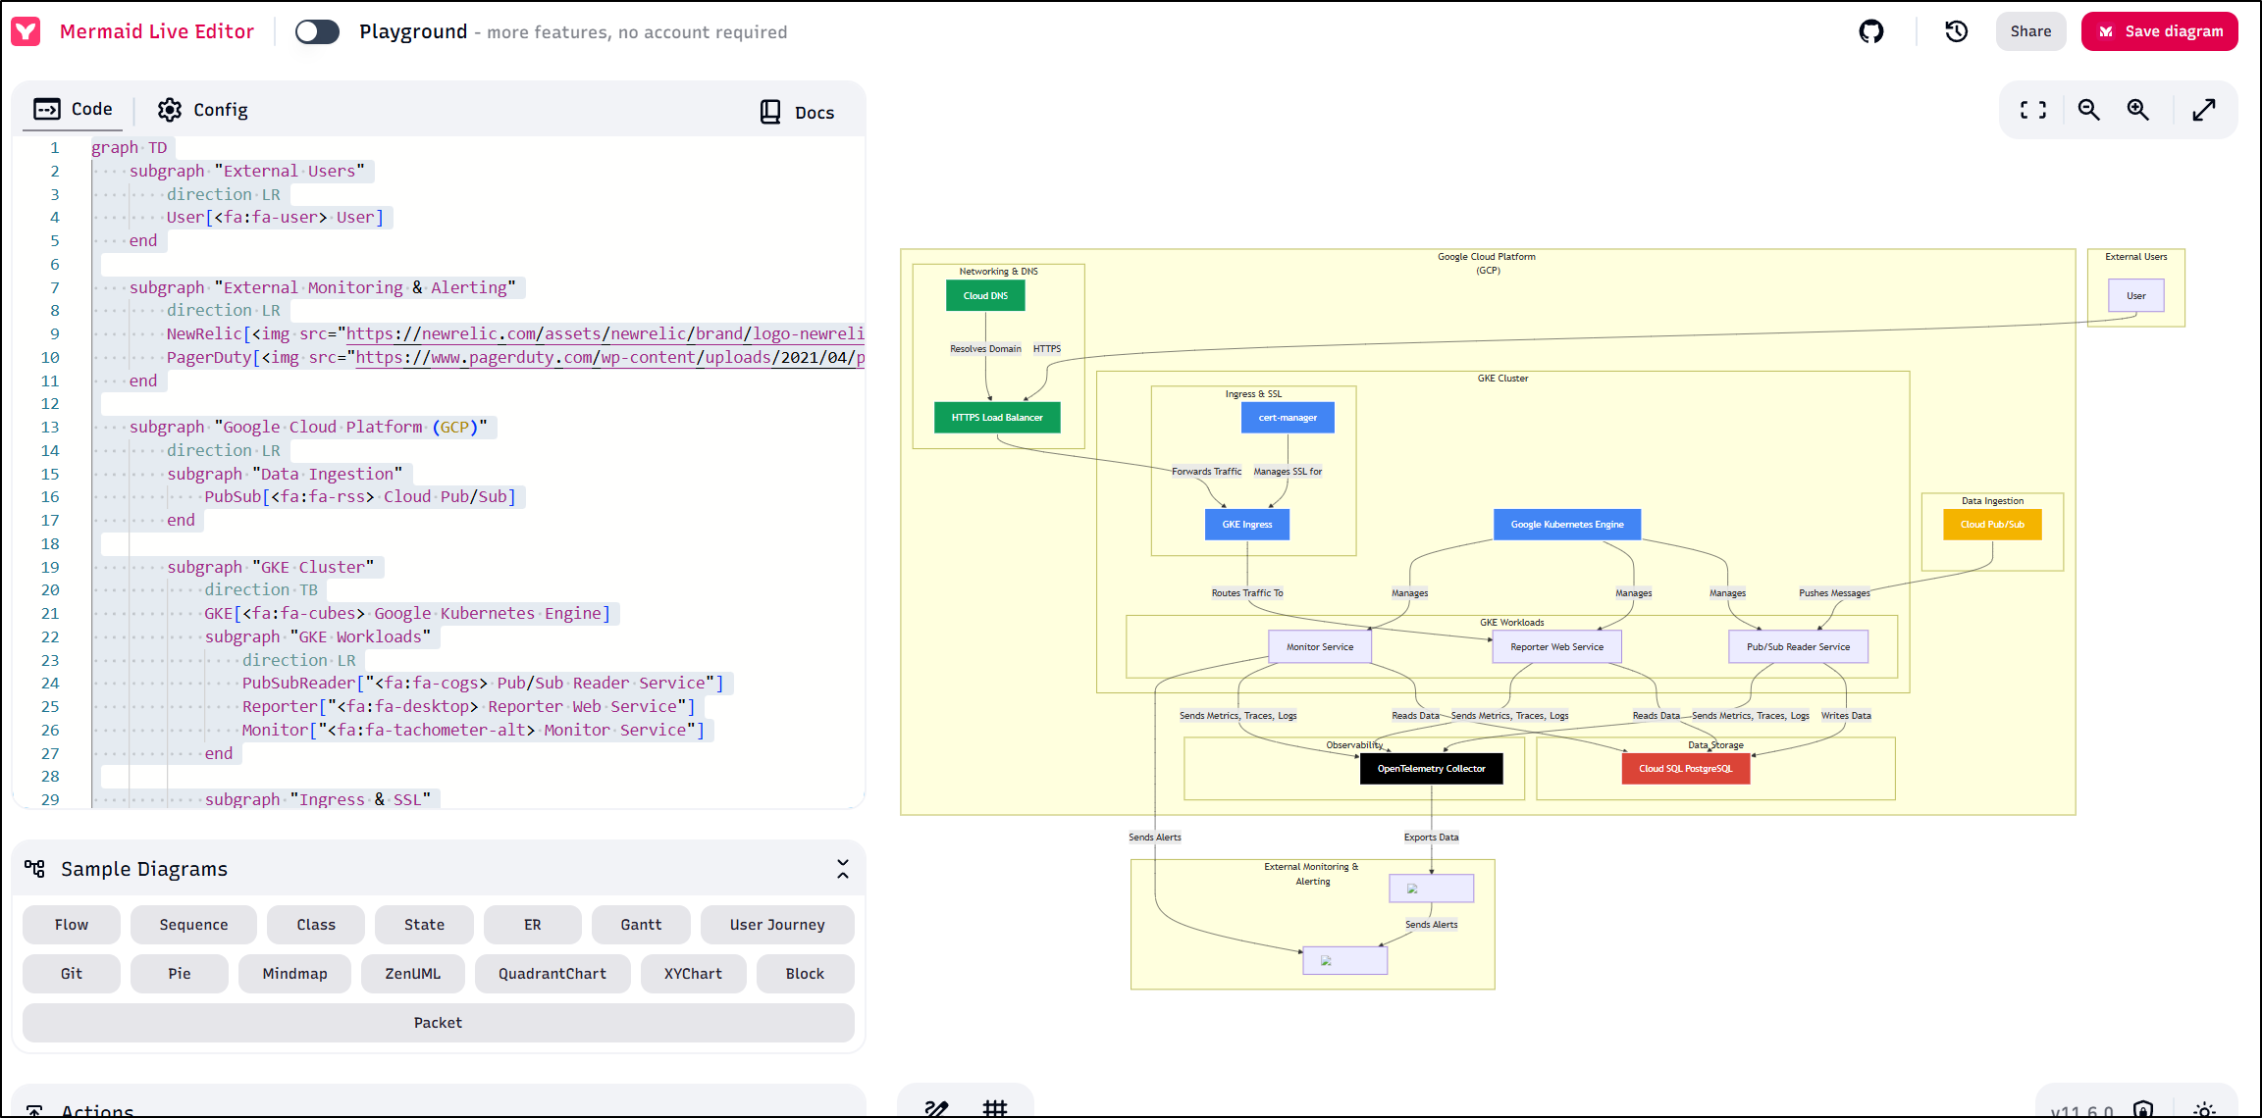
Task: Click the Mermaid logo icon
Action: click(26, 31)
